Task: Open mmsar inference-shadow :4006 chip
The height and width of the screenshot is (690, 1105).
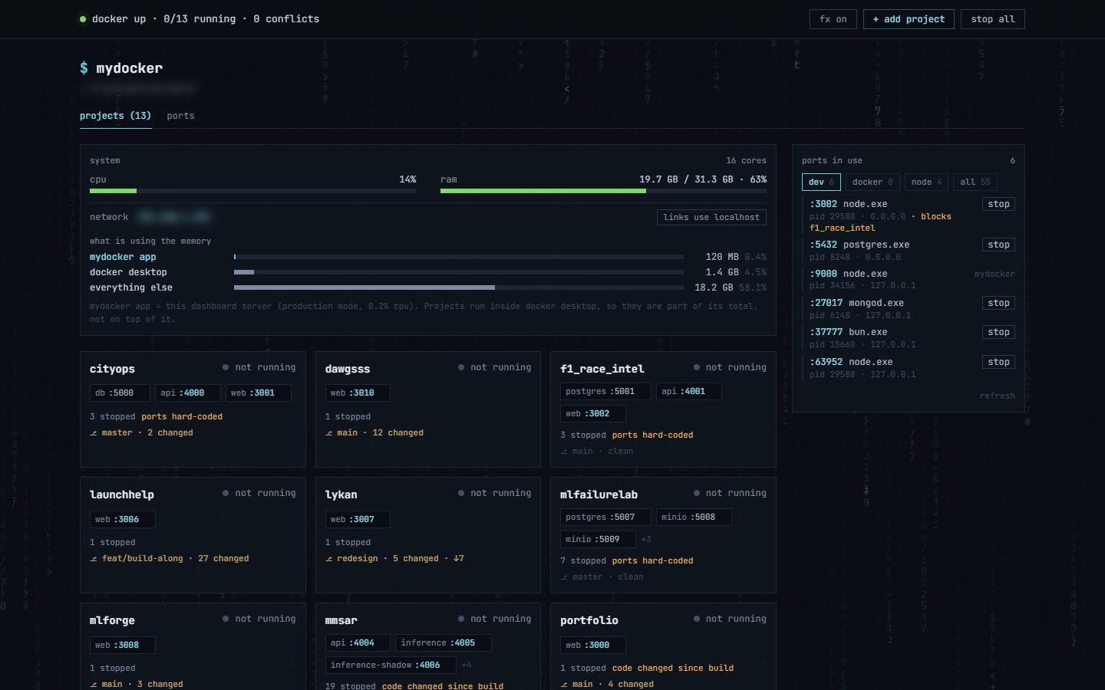Action: (391, 665)
